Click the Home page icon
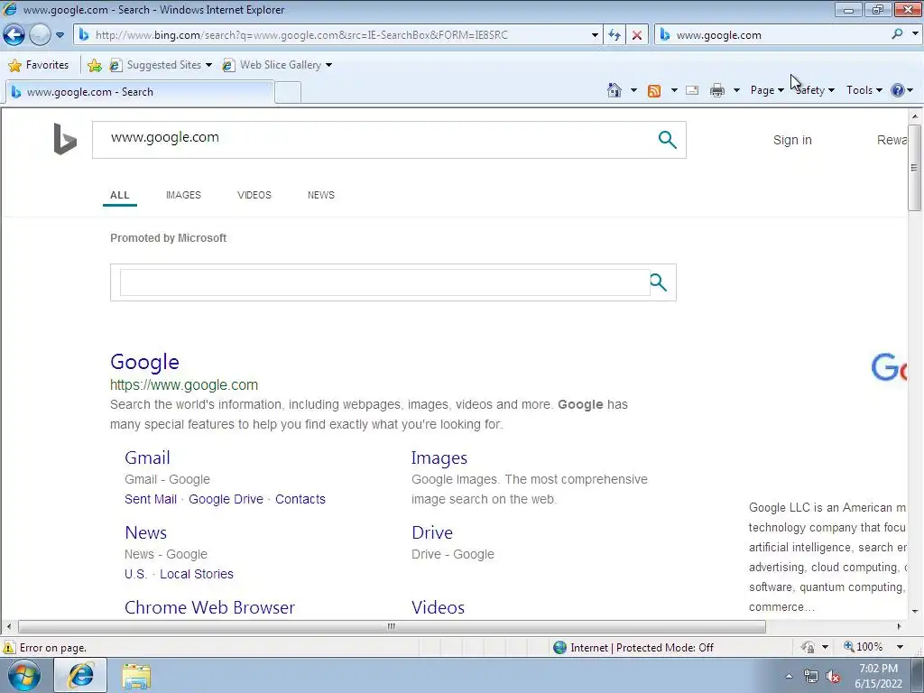This screenshot has width=924, height=693. tap(614, 90)
